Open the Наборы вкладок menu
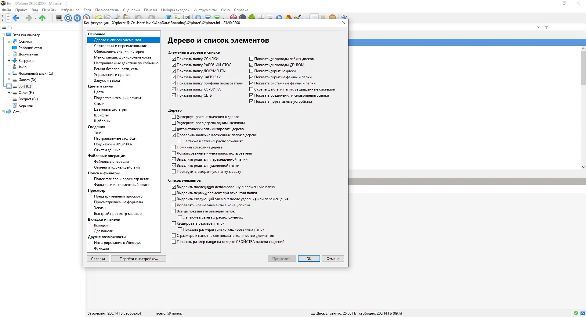This screenshot has width=586, height=317. [x=175, y=10]
